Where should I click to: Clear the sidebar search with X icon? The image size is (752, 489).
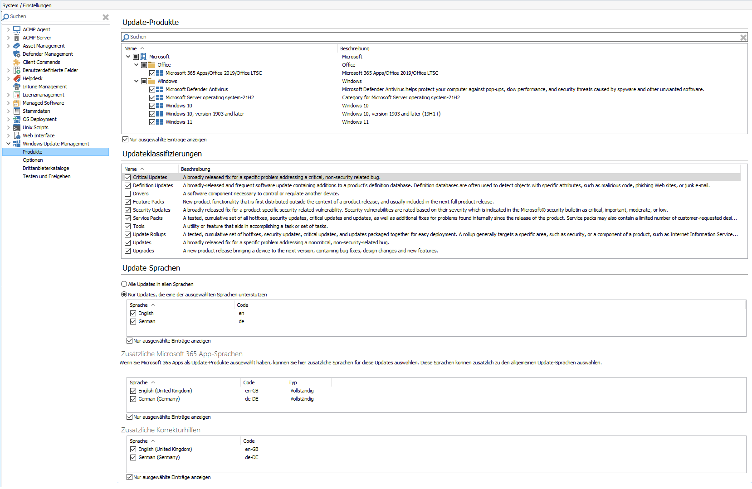coord(106,17)
